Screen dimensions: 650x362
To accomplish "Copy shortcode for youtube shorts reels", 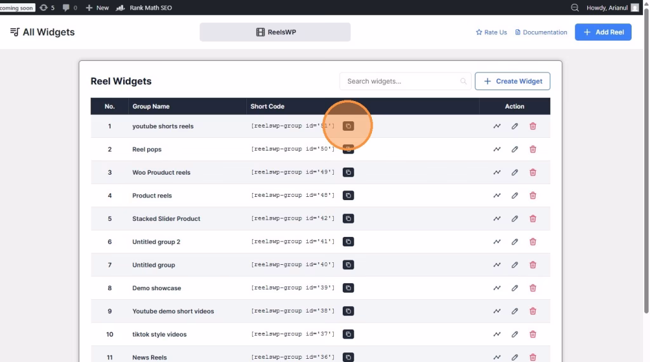I will click(348, 126).
